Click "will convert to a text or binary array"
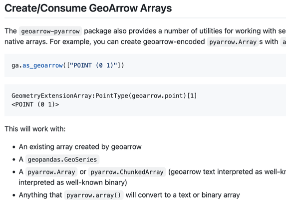286x201 pixels. [183, 195]
